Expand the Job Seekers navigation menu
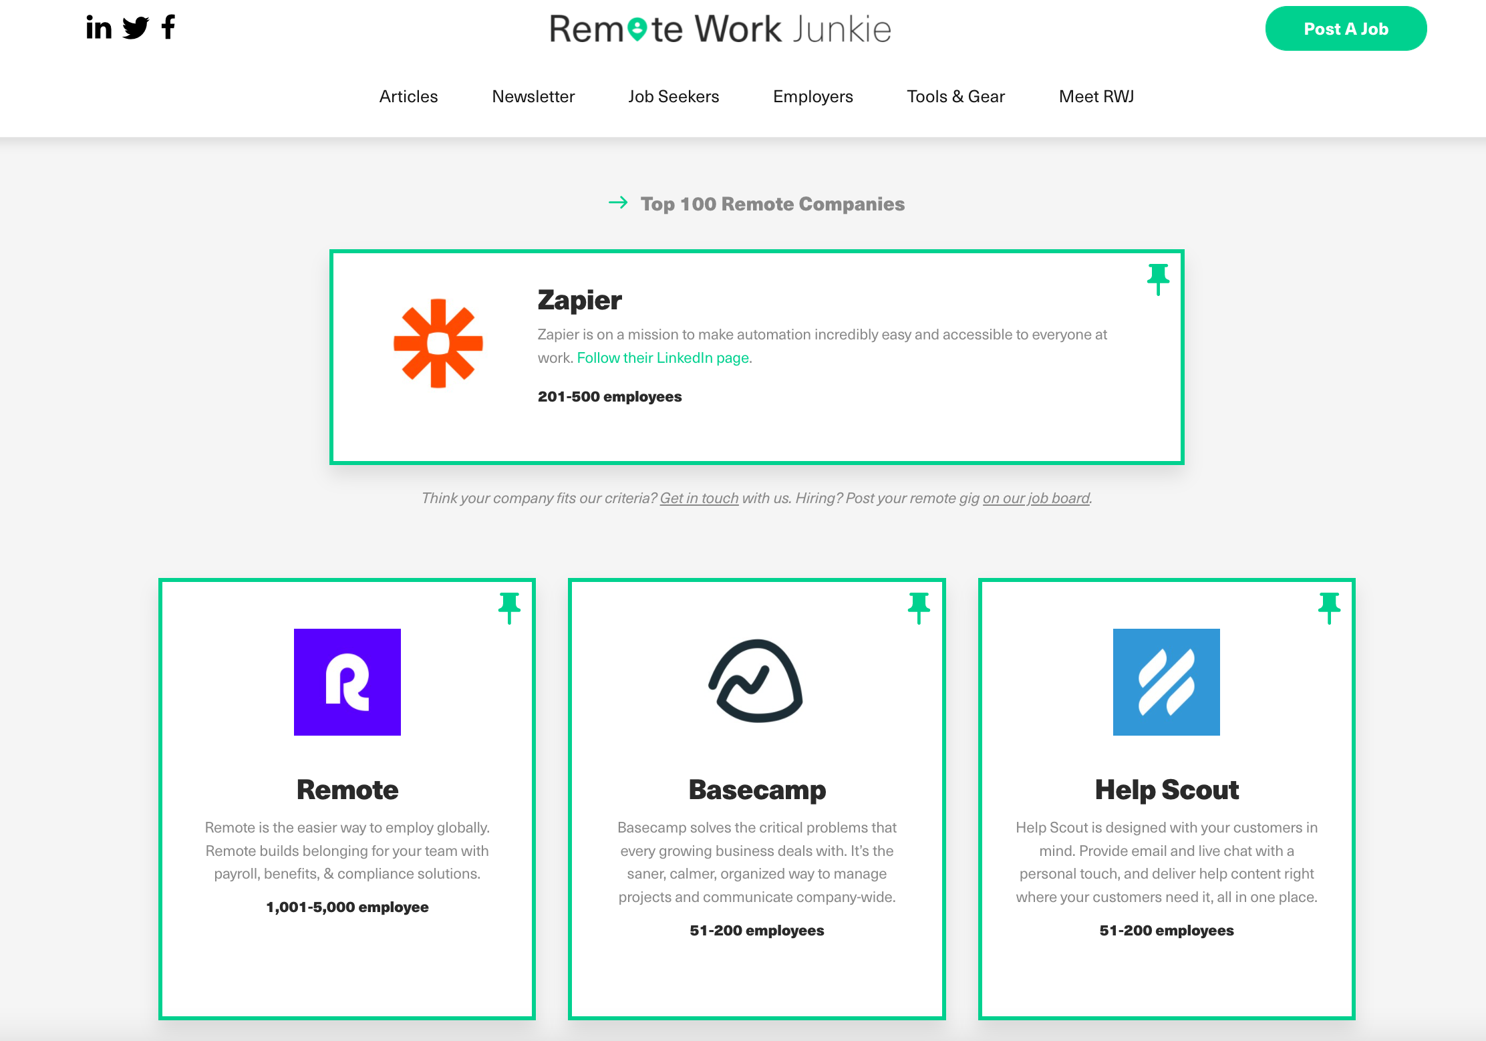This screenshot has height=1041, width=1486. [674, 96]
